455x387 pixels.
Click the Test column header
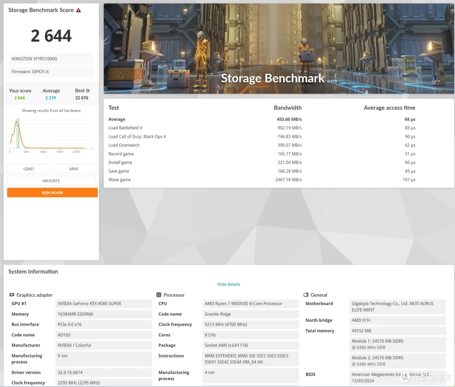(113, 108)
